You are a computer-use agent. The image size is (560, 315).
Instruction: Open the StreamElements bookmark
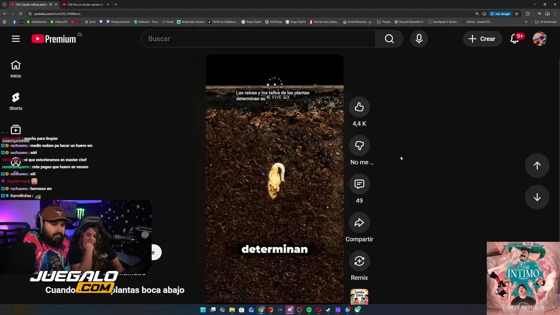click(358, 22)
